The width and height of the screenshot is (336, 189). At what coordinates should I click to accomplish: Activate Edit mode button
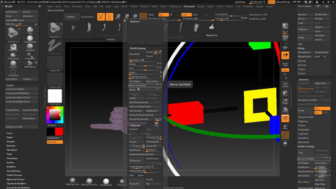coord(101,17)
